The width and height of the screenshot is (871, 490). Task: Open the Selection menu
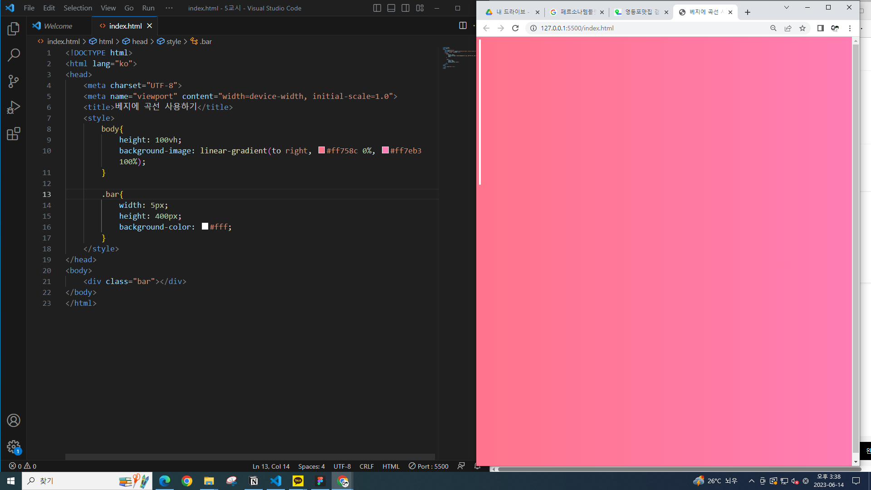pos(78,8)
